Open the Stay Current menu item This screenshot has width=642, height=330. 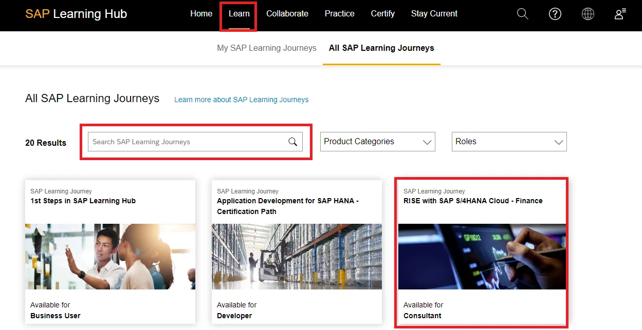pos(434,14)
